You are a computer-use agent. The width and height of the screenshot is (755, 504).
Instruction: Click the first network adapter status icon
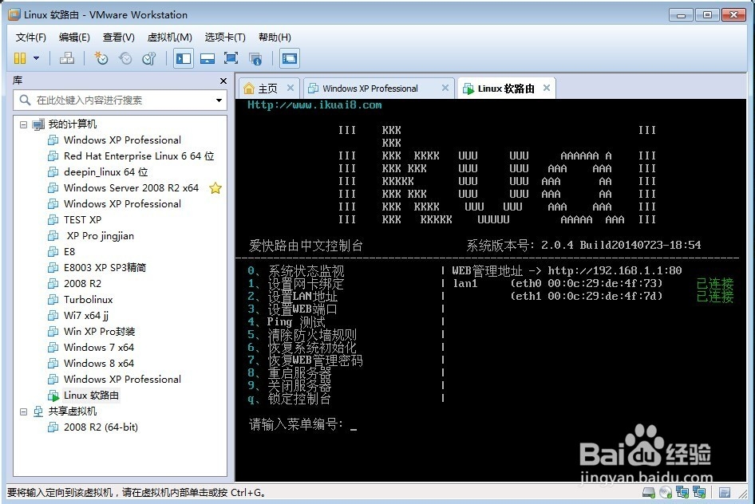(x=682, y=493)
